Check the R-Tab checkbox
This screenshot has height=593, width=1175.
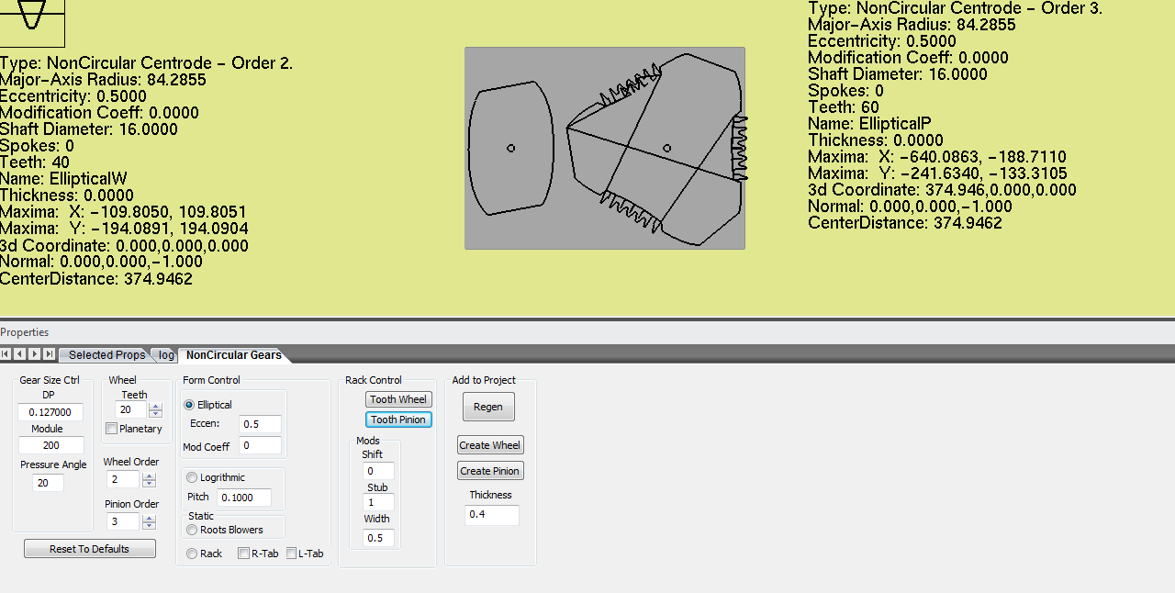click(x=243, y=554)
